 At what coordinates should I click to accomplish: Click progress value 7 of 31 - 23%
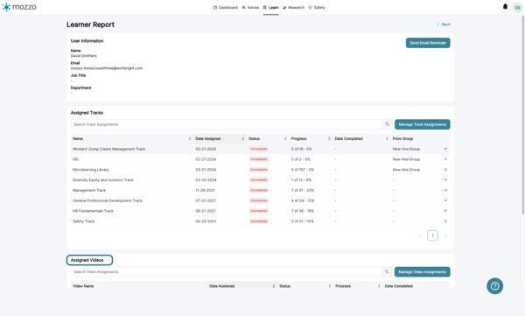click(303, 190)
